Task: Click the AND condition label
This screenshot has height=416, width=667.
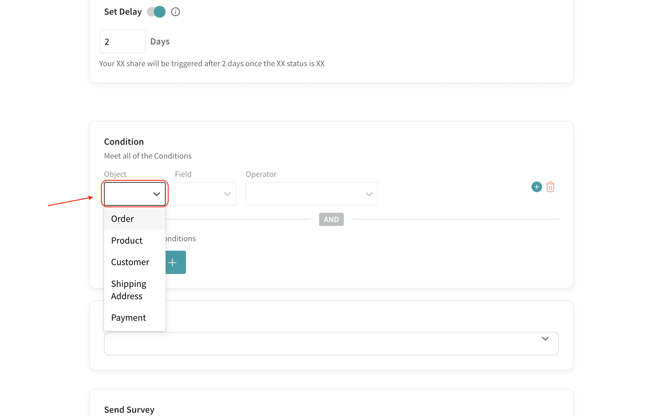Action: point(331,219)
